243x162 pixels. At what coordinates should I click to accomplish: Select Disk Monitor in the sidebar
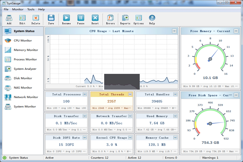(x=22, y=78)
